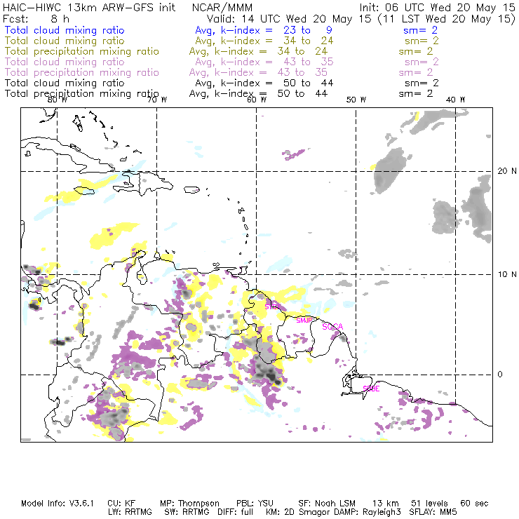This screenshot has height=519, width=519.
Task: Click the 'DIFF: full' model setting
Action: pyautogui.click(x=236, y=512)
